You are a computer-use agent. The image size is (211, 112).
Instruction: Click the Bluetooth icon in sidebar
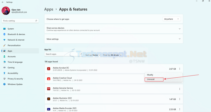[x=5, y=34]
